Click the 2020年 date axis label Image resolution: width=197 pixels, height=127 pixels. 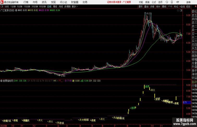pos(4,126)
